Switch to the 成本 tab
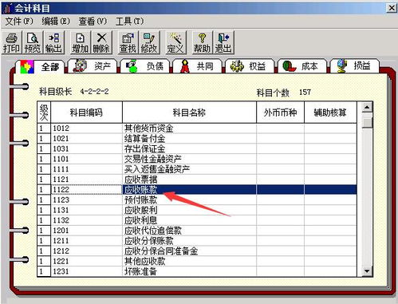 (x=301, y=66)
